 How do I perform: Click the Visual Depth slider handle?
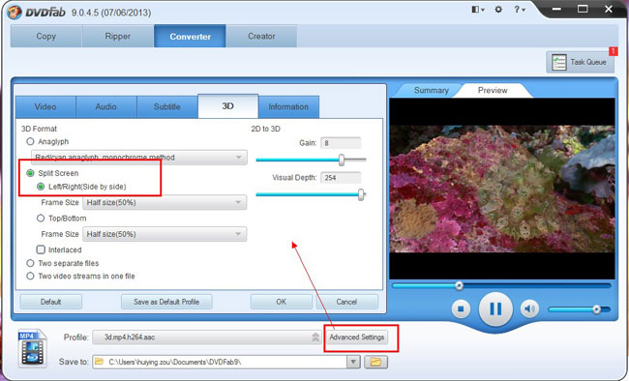point(361,194)
